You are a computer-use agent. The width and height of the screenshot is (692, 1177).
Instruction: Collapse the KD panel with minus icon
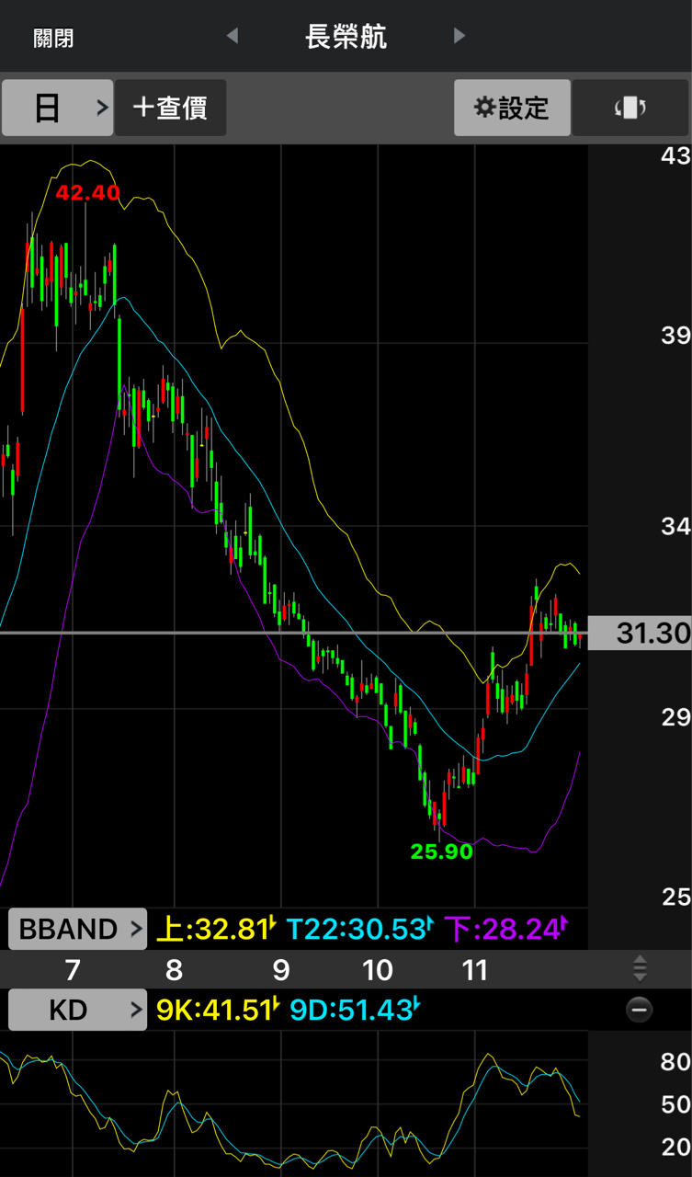click(x=639, y=1011)
